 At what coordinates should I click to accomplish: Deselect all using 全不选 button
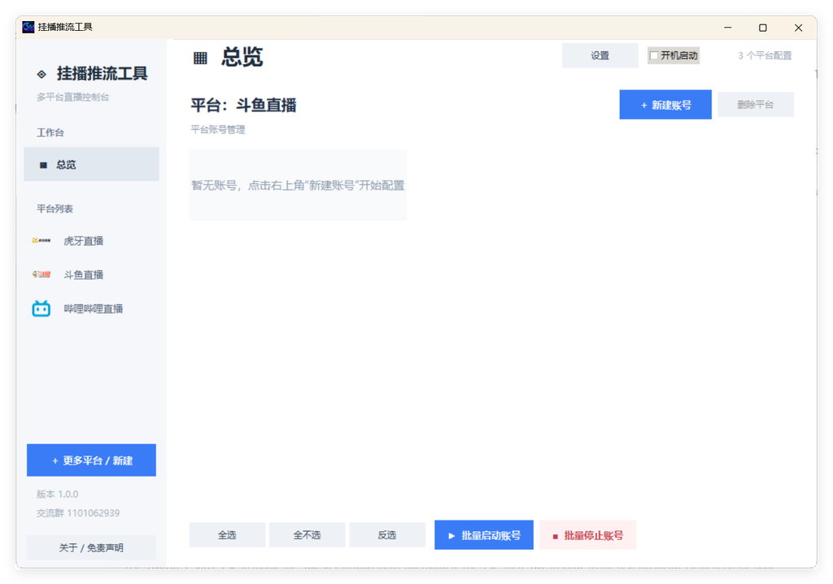(x=307, y=534)
